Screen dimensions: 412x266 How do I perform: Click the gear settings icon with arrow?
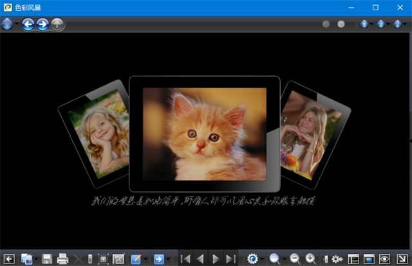pyautogui.click(x=337, y=259)
